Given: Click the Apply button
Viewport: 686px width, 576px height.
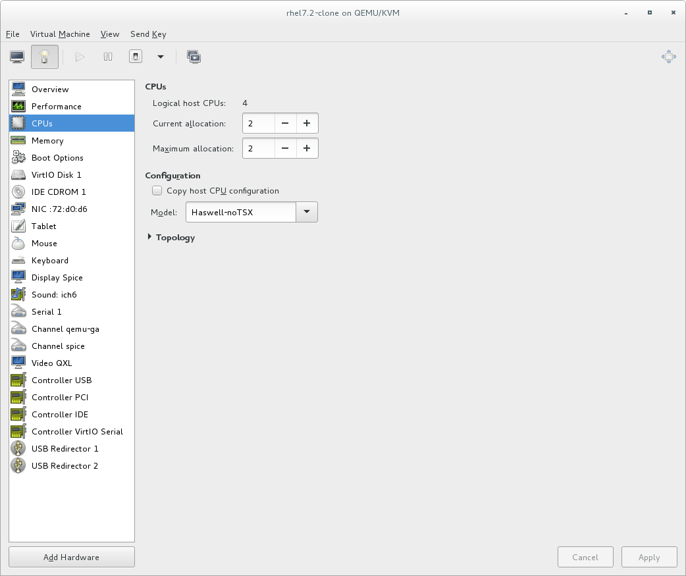Looking at the screenshot, I should click(x=648, y=557).
